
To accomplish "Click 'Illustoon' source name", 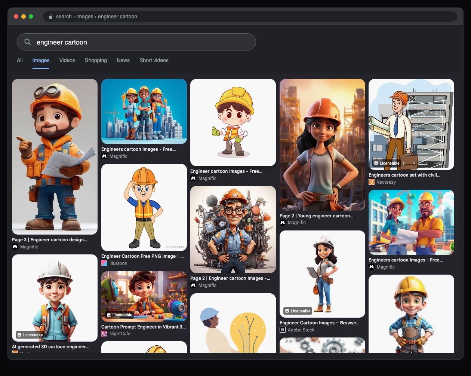I will coord(118,263).
